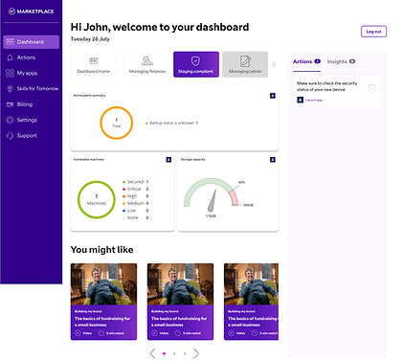
Task: Select the Staying compliant tile
Action: (196, 64)
